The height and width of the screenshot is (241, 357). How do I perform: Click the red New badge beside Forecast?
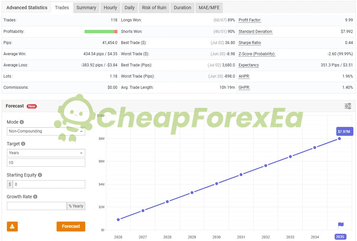coord(32,106)
